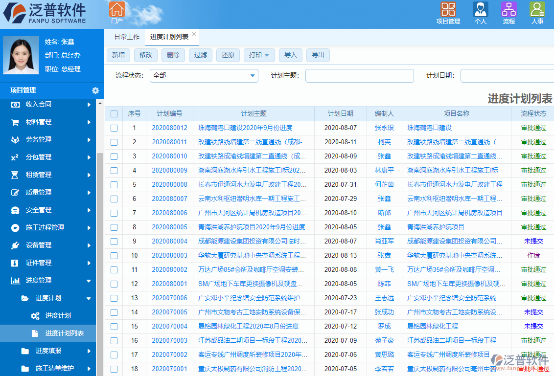Check the checkbox beside plan 2020080003
Image resolution: width=554 pixels, height=376 pixels.
(x=114, y=256)
